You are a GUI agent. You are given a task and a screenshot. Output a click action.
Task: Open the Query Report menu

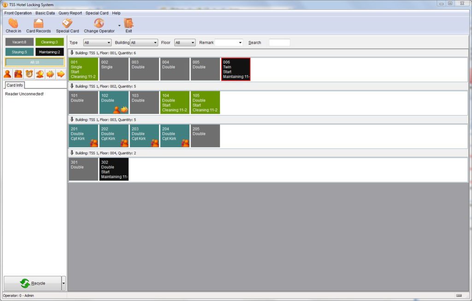70,13
